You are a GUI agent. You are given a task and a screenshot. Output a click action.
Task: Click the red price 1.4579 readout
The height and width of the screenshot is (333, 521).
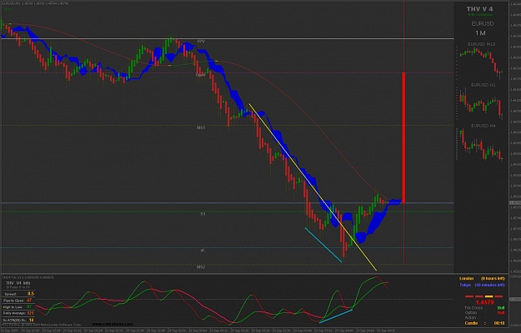tap(484, 302)
